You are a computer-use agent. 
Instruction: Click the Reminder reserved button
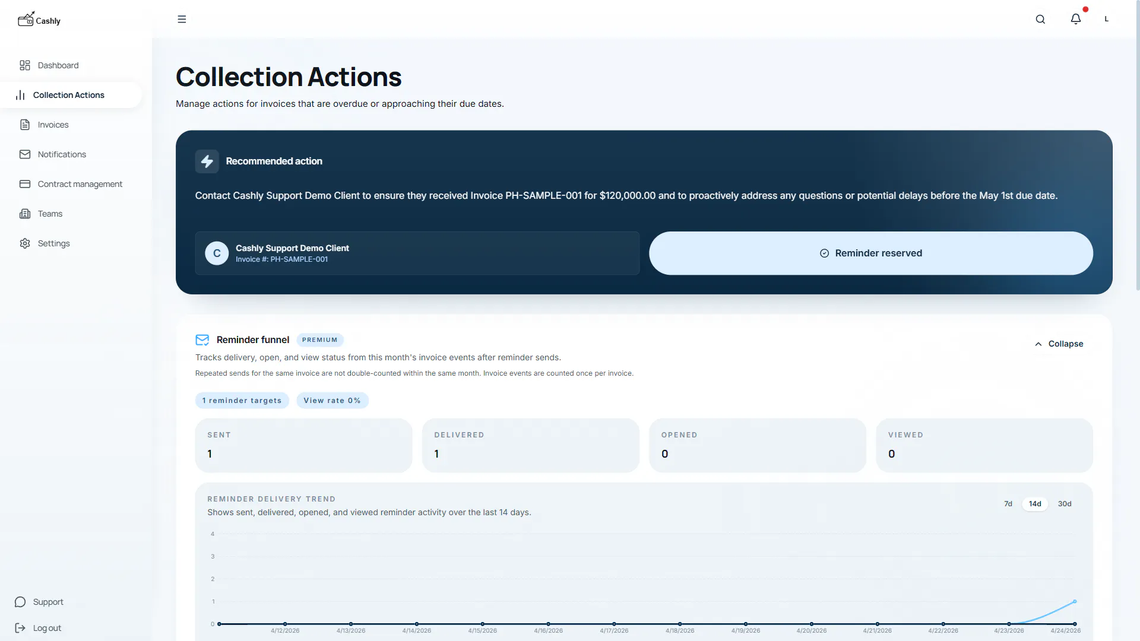pyautogui.click(x=871, y=253)
